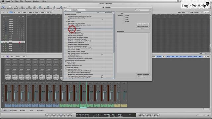
Task: Open the File menu
Action: [x=17, y=1]
